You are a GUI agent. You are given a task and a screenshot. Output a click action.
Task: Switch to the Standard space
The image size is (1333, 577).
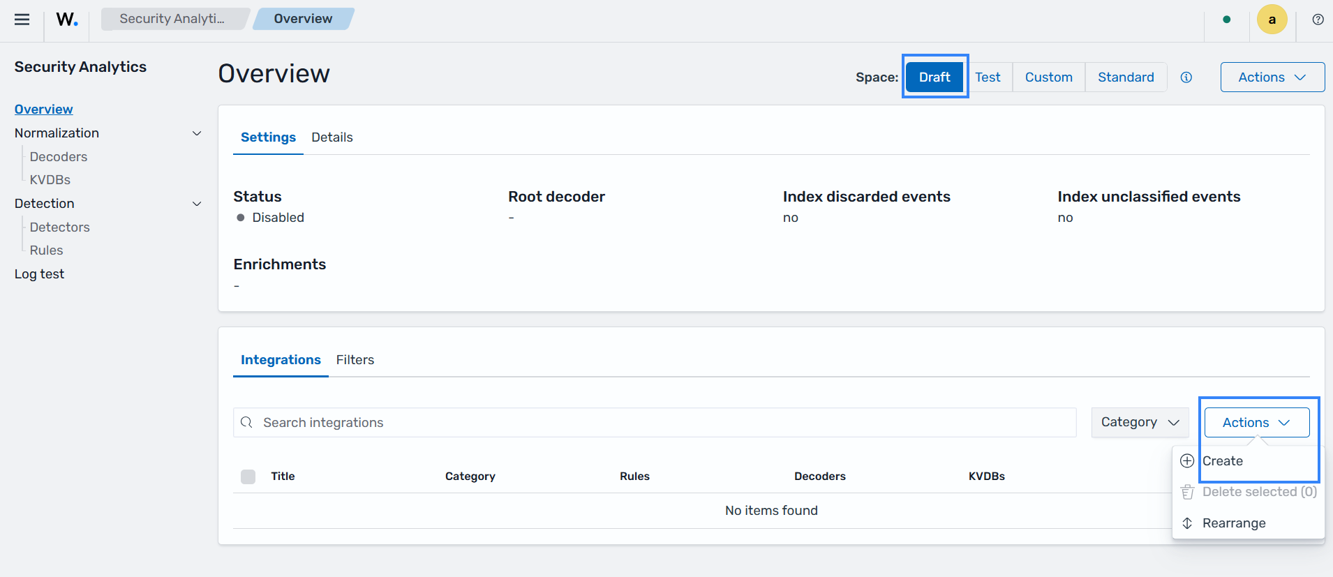[1126, 77]
